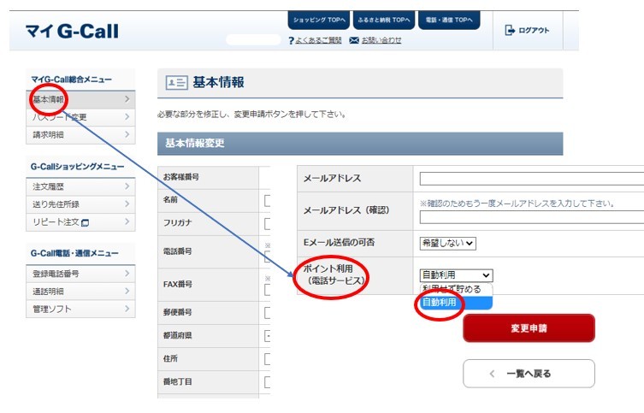Click the 一覧へ戻る button
This screenshot has height=413, width=644.
click(529, 374)
